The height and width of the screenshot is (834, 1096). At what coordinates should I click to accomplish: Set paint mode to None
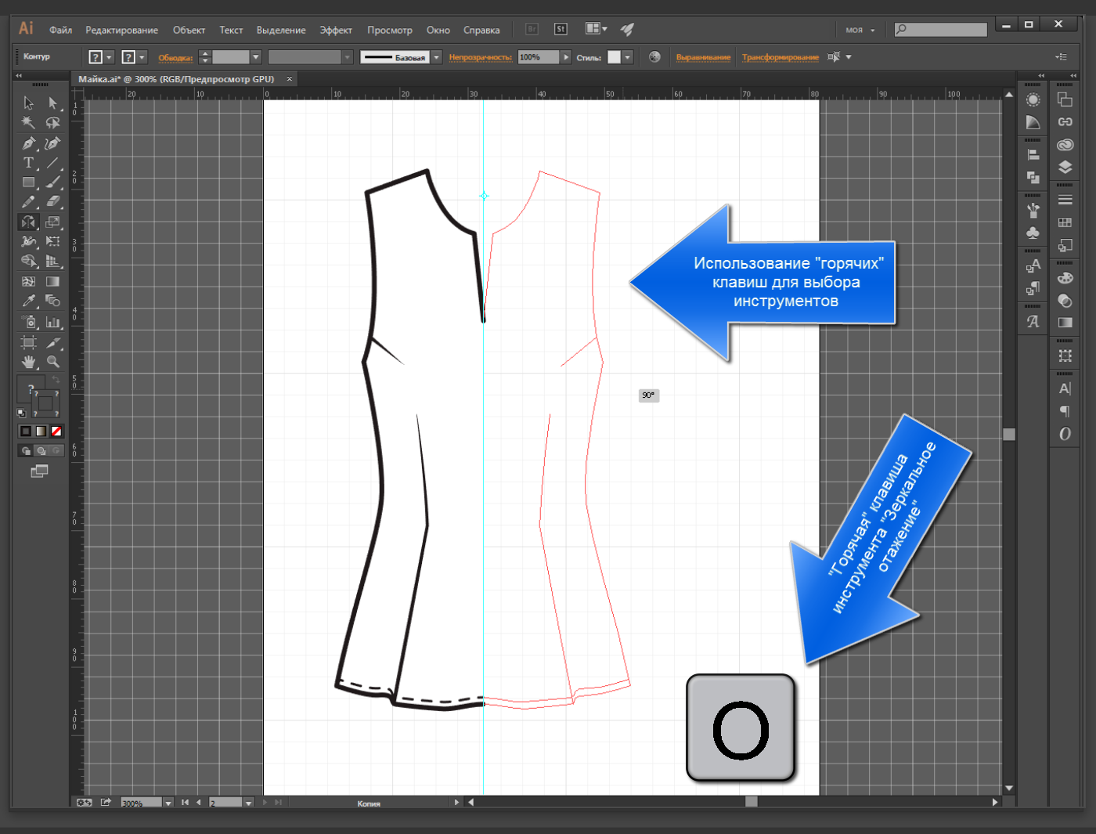[56, 431]
